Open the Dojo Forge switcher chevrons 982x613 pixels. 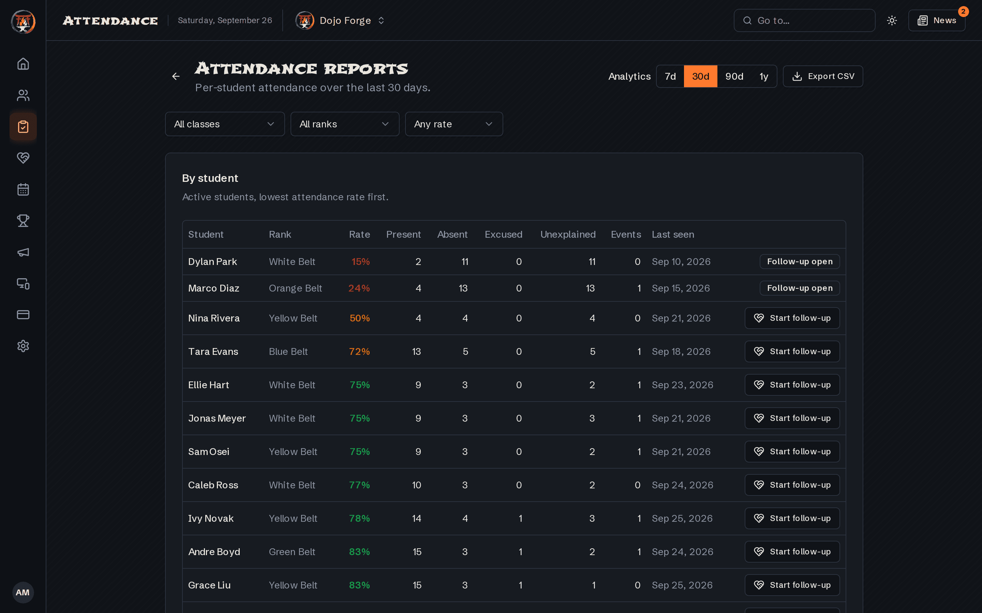point(381,20)
